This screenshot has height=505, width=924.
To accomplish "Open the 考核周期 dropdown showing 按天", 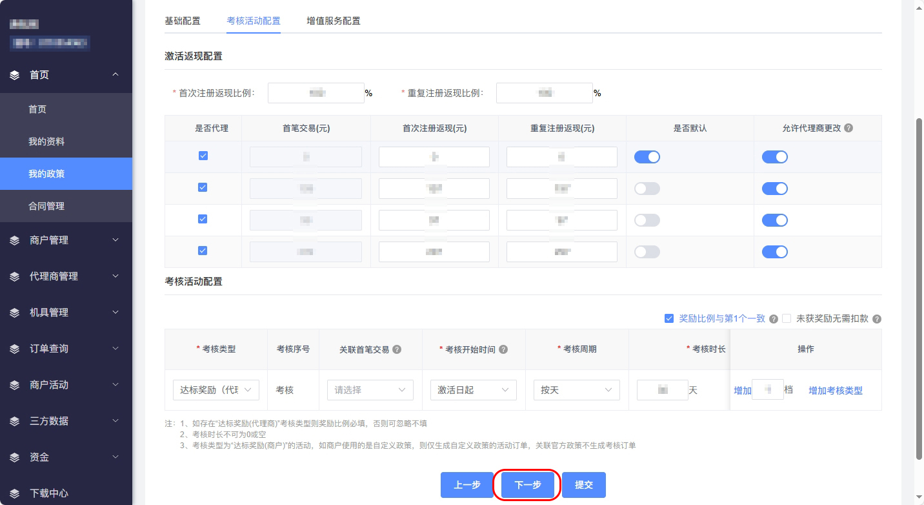I will (x=576, y=390).
